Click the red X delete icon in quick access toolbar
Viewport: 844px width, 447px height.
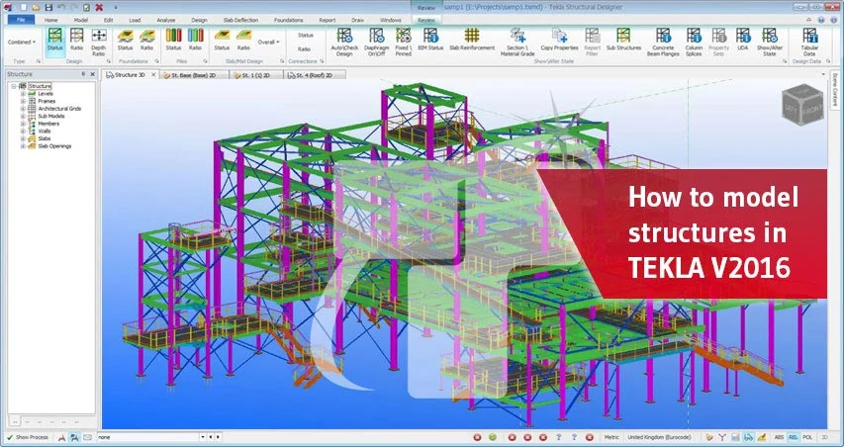click(99, 8)
